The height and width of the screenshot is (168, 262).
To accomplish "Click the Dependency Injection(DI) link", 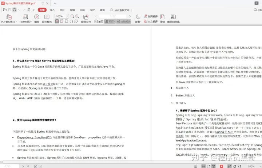I will [35, 137].
